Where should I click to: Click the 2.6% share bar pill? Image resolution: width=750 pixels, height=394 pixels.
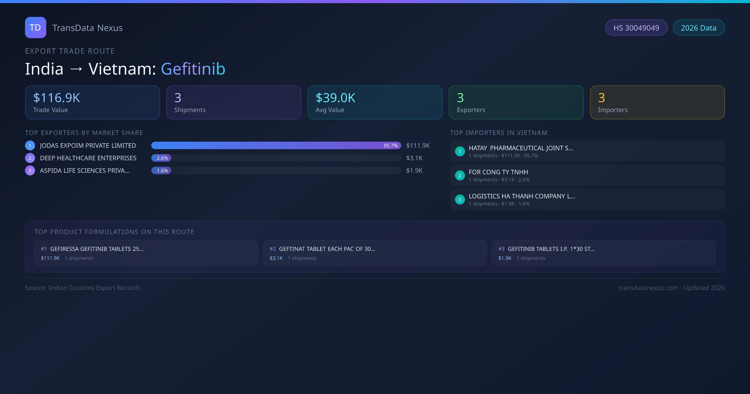[x=161, y=158]
